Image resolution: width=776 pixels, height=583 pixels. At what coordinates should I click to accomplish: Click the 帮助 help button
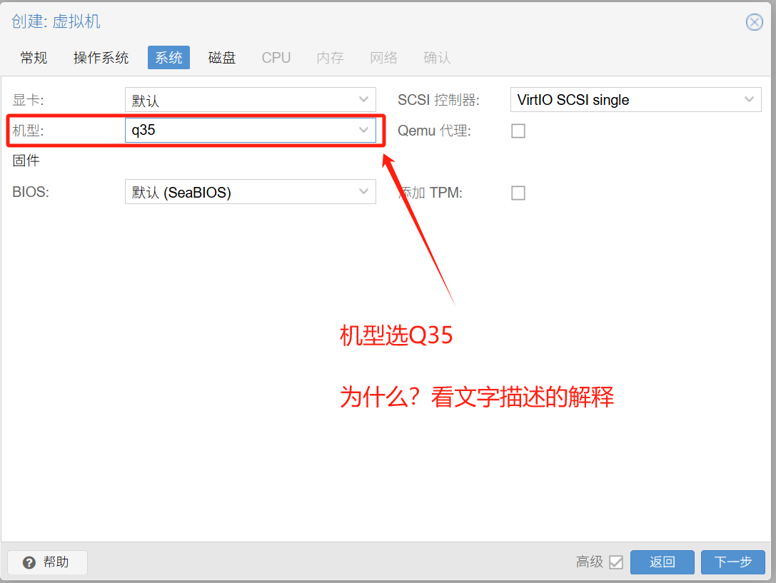pyautogui.click(x=47, y=562)
